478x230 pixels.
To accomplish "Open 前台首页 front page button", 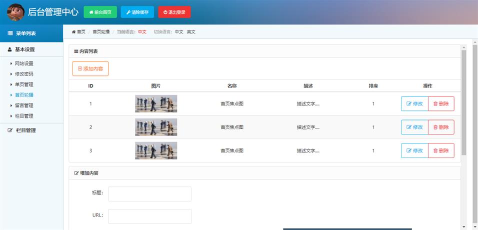I will (100, 12).
